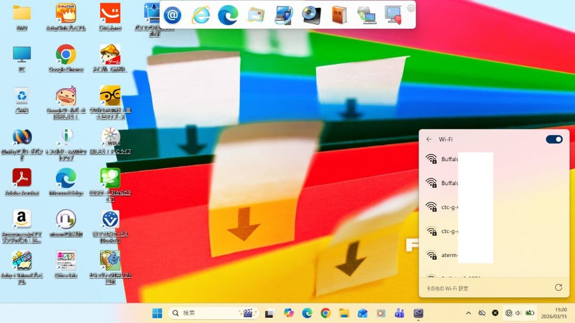
Task: Open Copilot from the taskbar
Action: [x=289, y=313]
